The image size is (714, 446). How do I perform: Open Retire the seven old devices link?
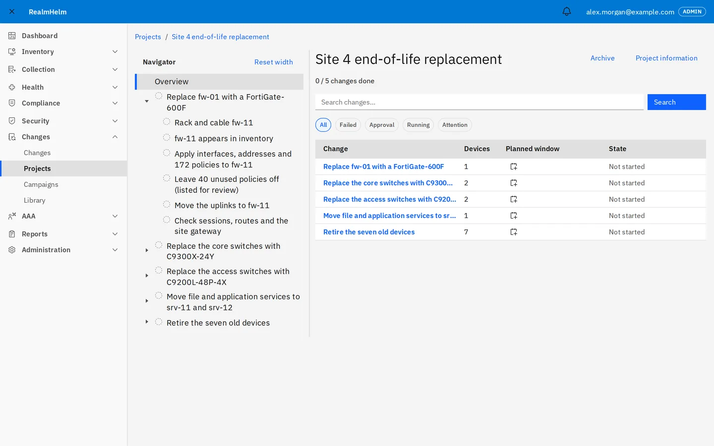369,232
